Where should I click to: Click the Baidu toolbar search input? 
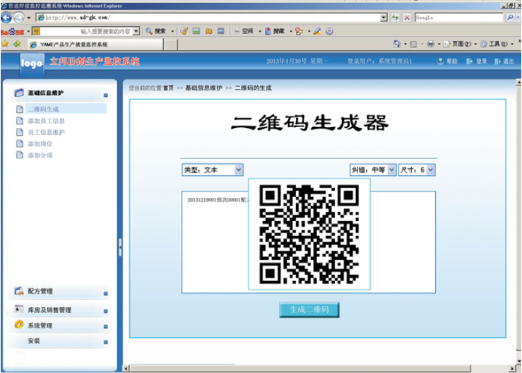(x=86, y=31)
